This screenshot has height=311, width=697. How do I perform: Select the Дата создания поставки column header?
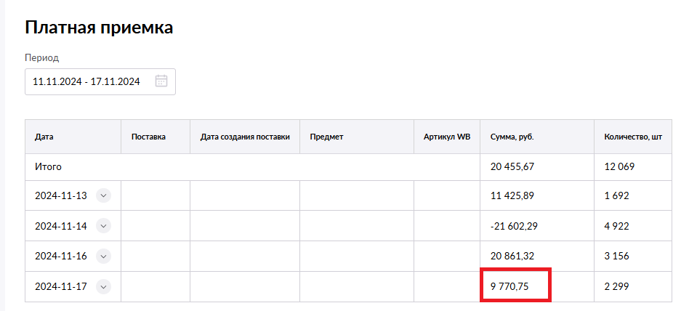coord(244,137)
